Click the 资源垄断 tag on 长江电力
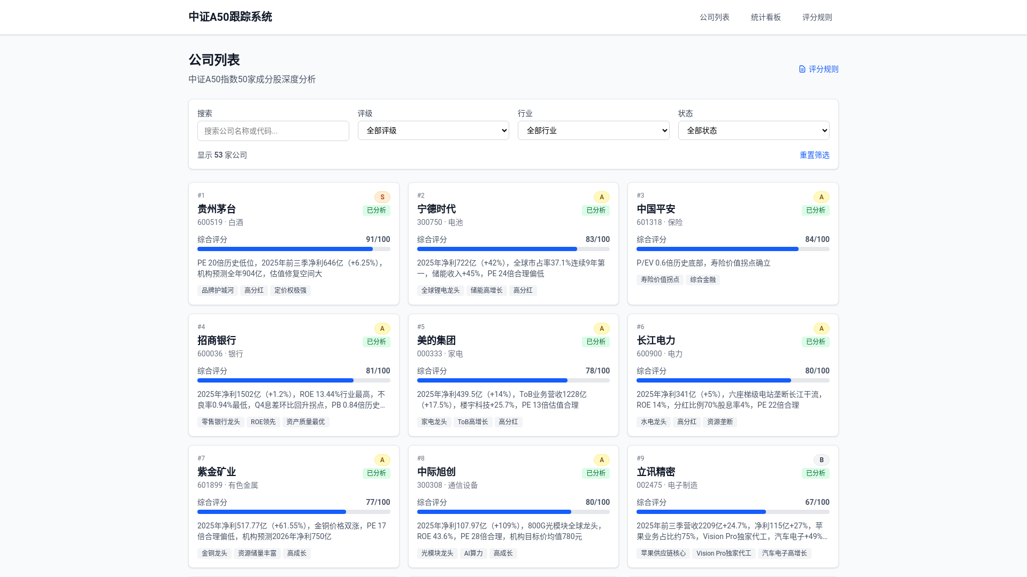The image size is (1027, 577). coord(720,422)
